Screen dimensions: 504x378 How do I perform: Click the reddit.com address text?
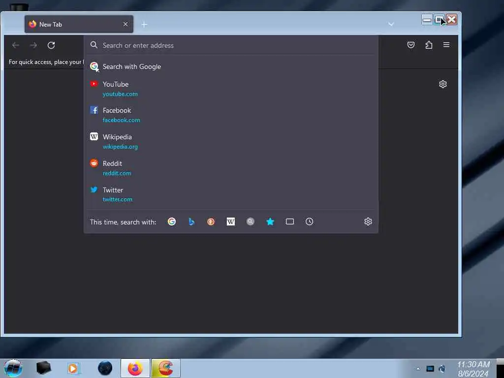117,173
